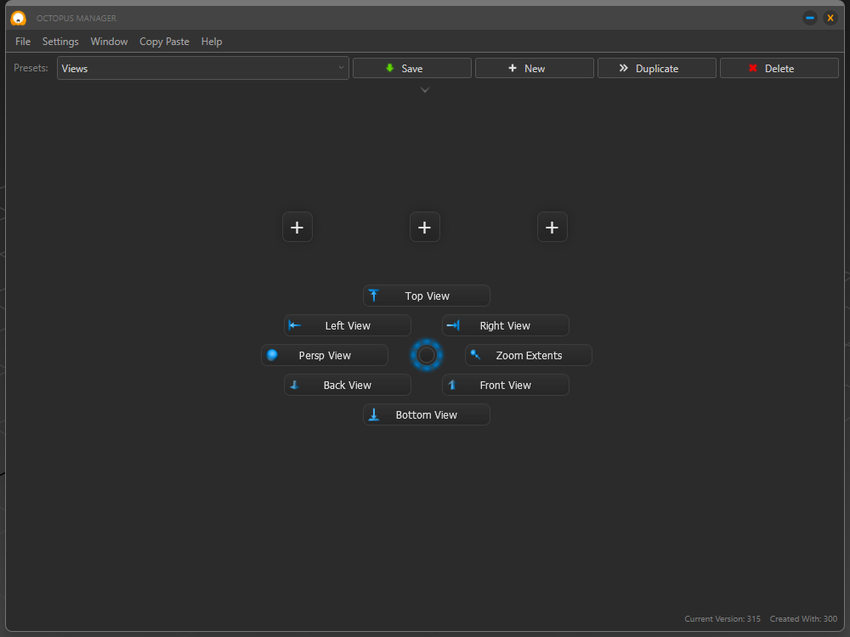Click the Zoom Extents magnifier icon
This screenshot has width=850, height=637.
(x=476, y=355)
